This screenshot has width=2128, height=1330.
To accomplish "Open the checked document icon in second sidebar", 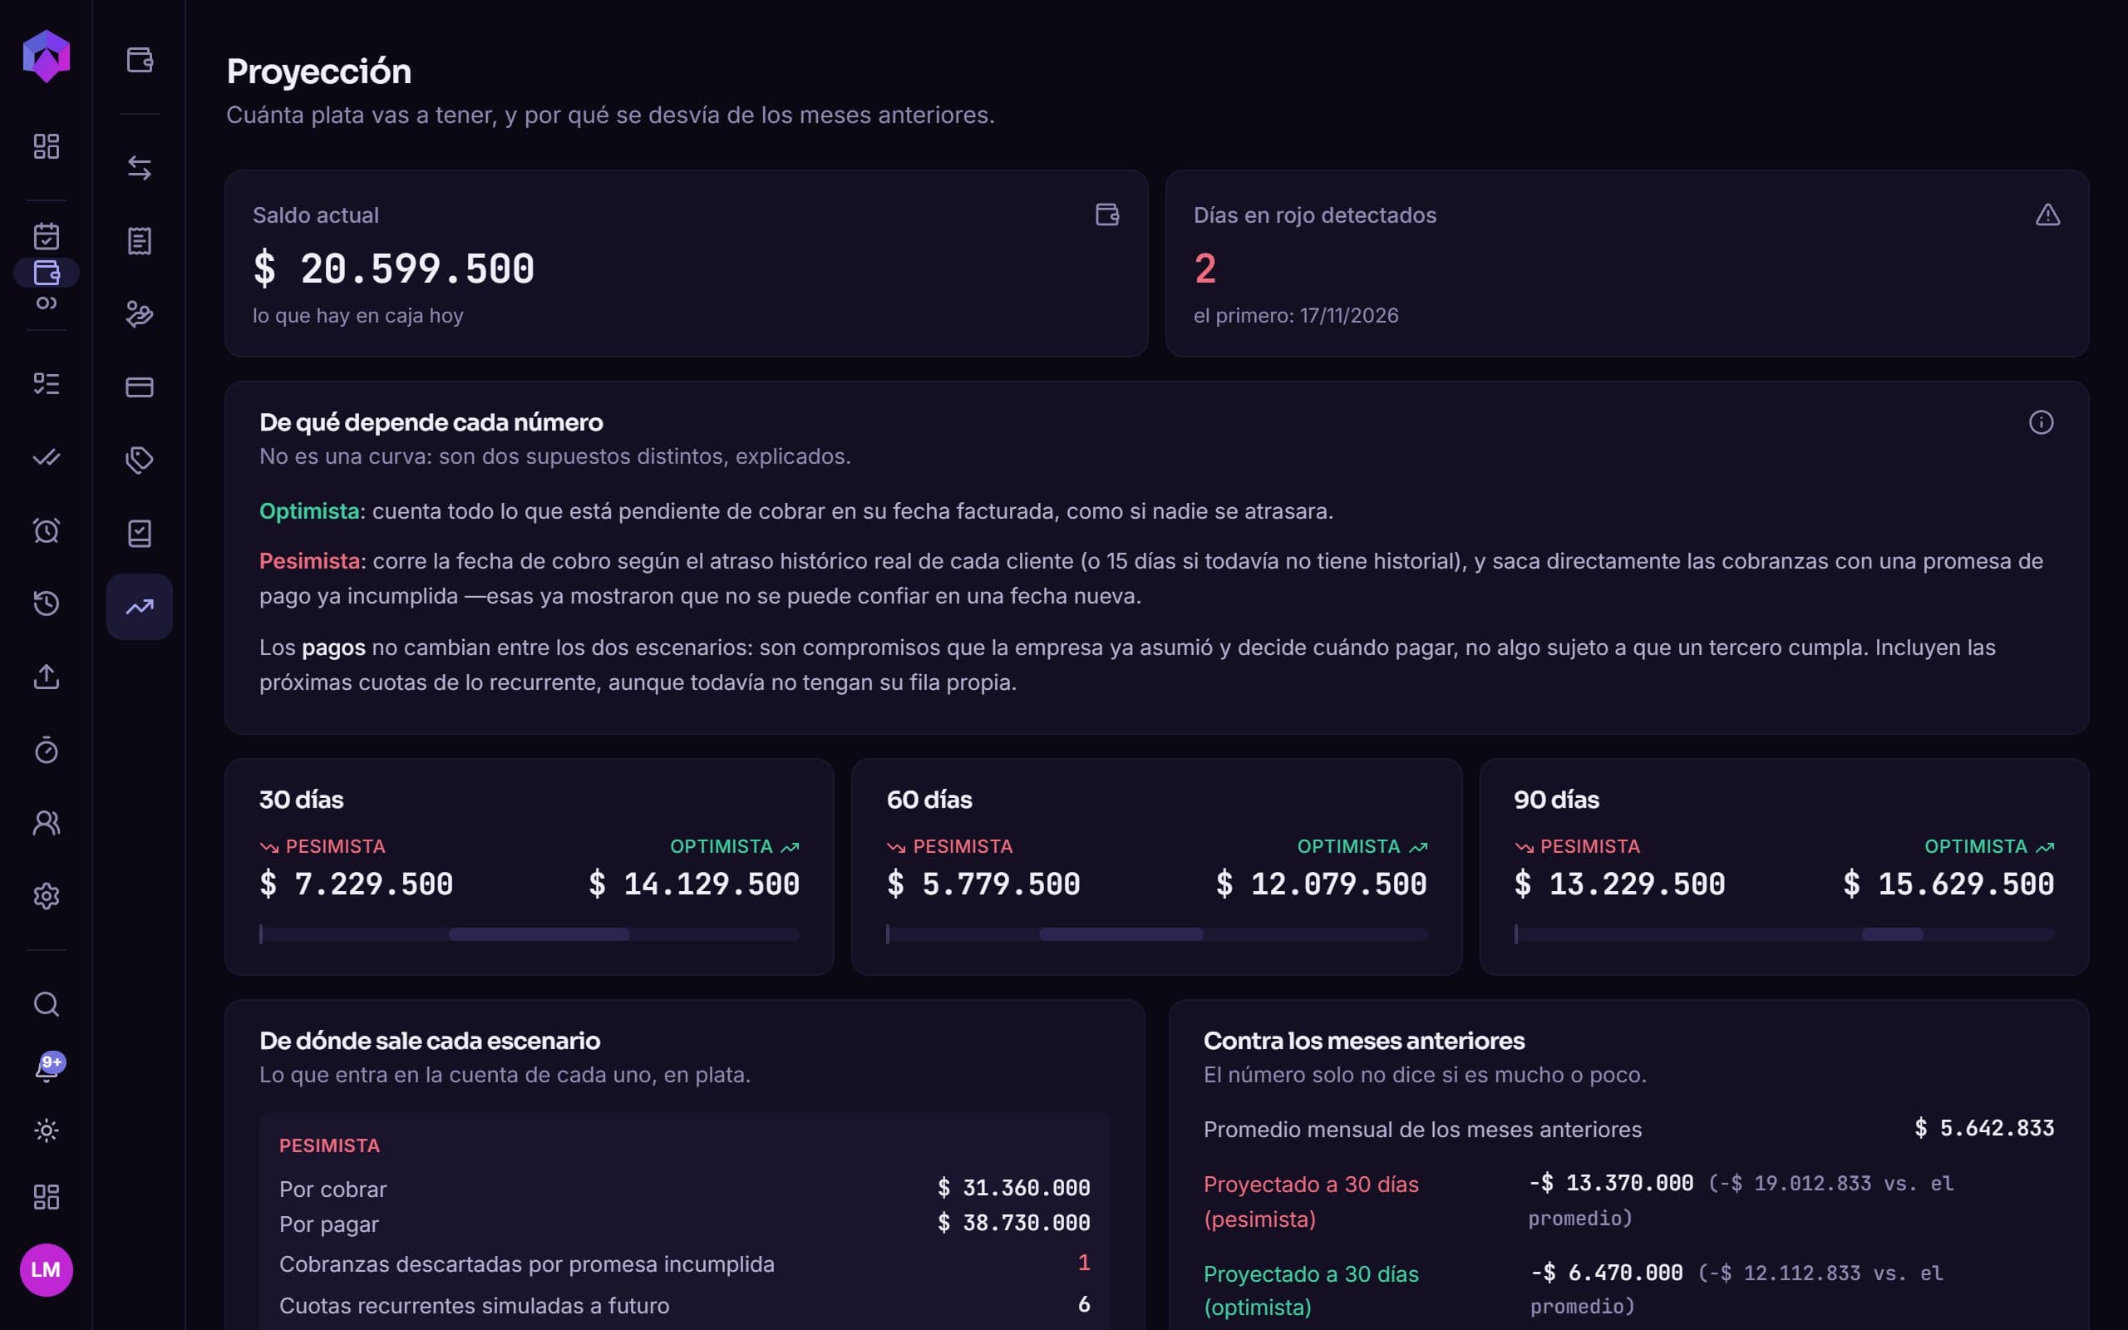I will tap(139, 533).
